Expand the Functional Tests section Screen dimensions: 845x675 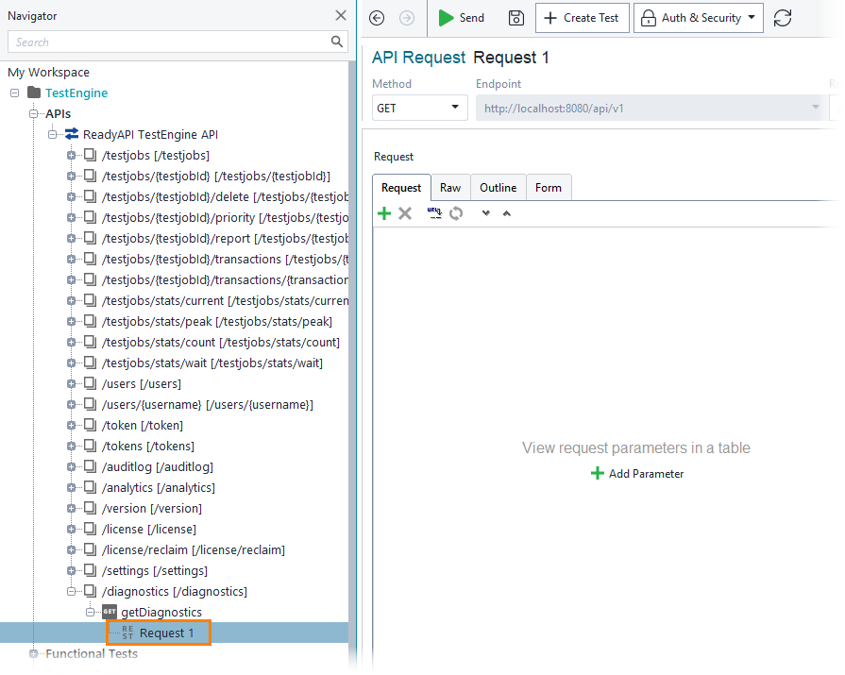(33, 653)
